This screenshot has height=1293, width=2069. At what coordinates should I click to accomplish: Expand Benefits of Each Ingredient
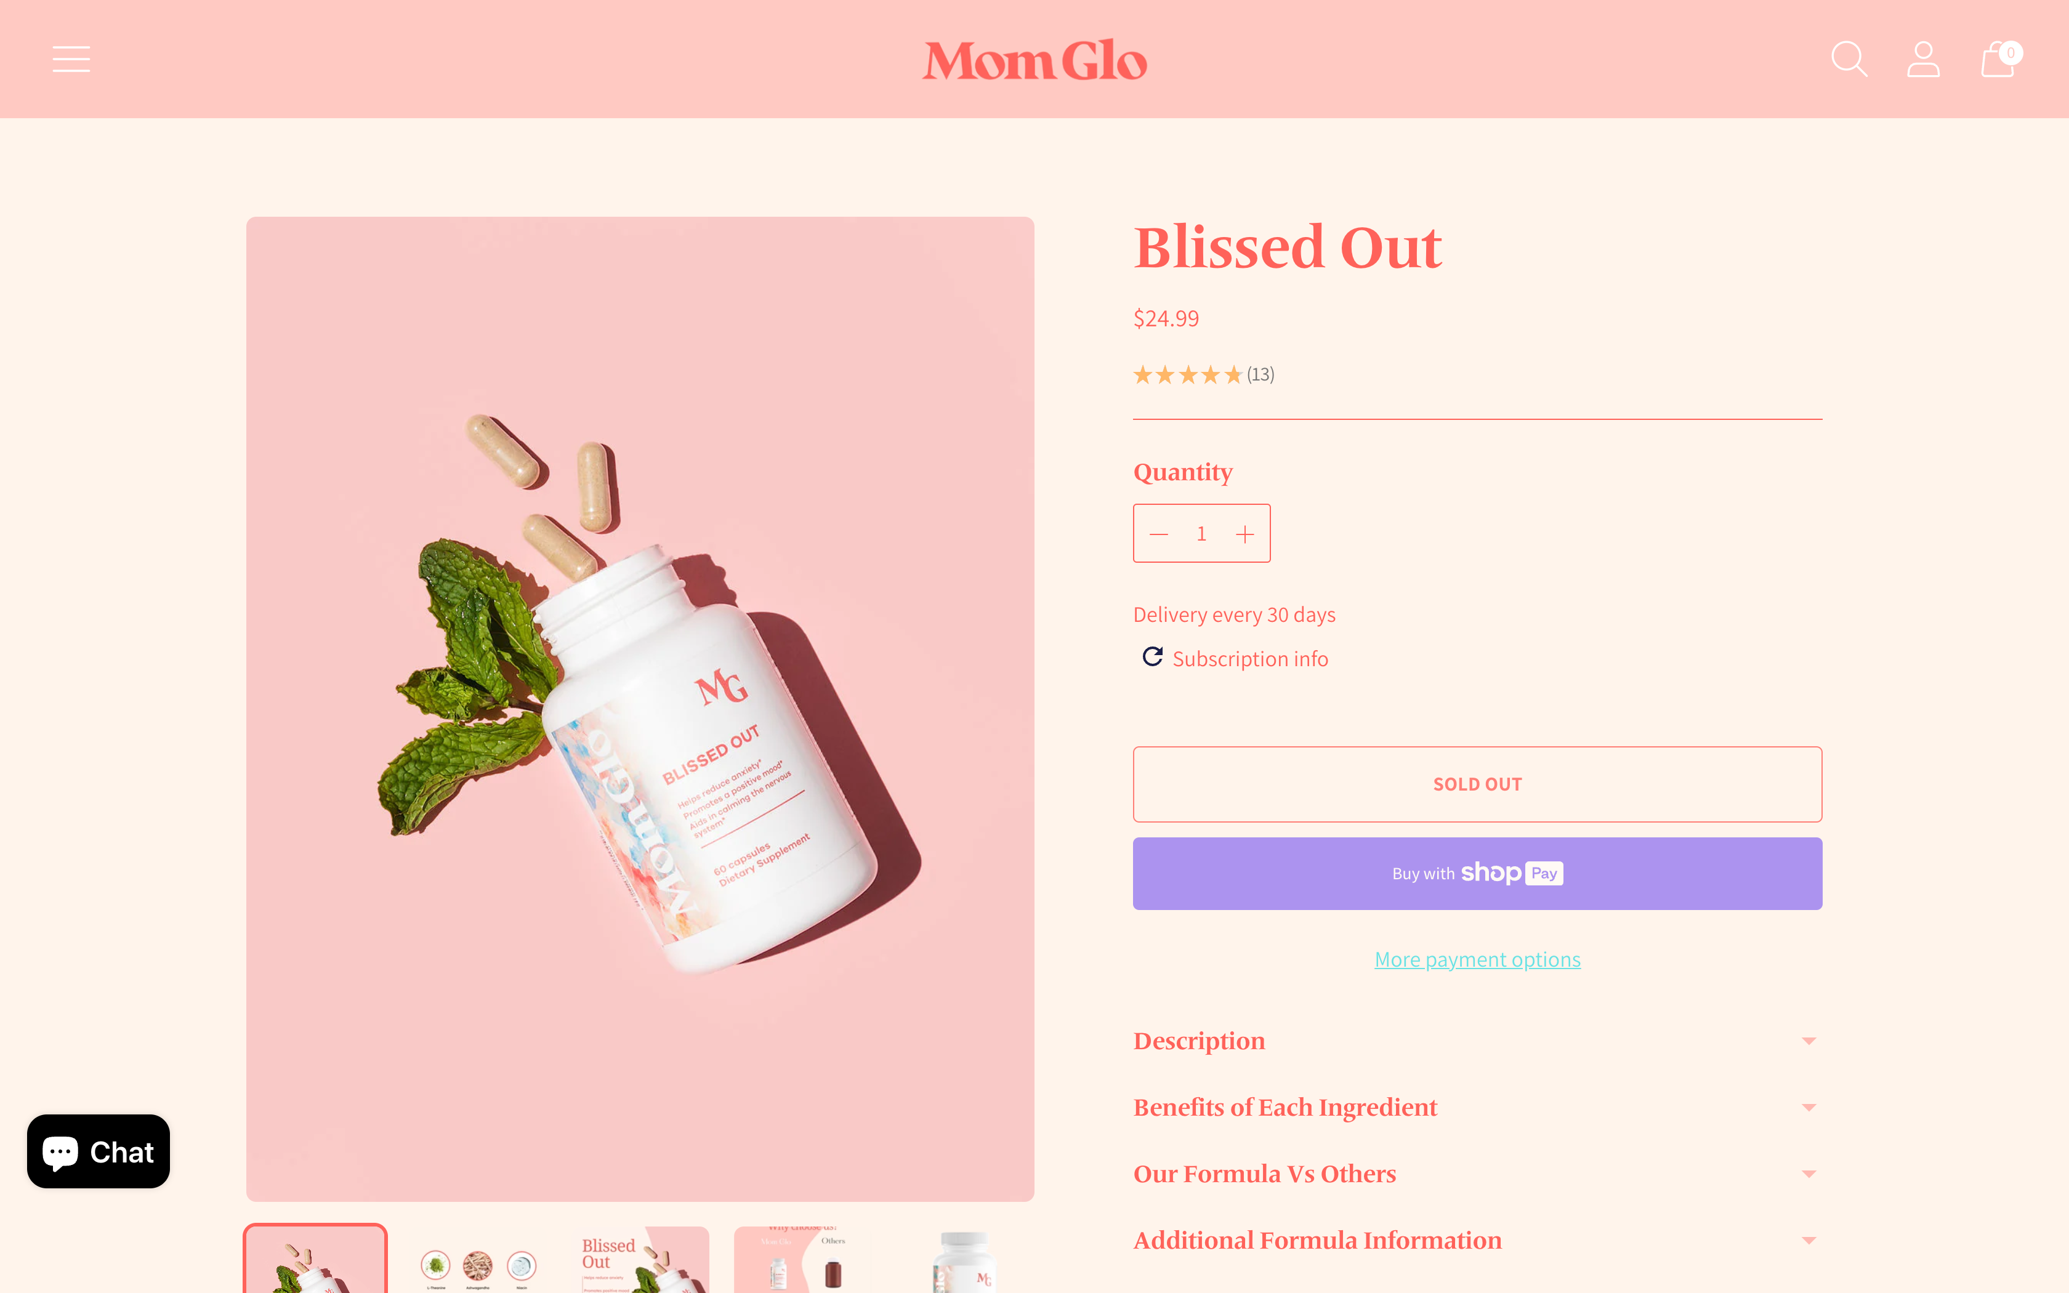1477,1108
